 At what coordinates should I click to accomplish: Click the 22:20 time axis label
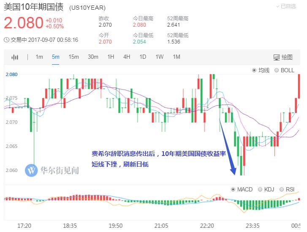point(207,226)
